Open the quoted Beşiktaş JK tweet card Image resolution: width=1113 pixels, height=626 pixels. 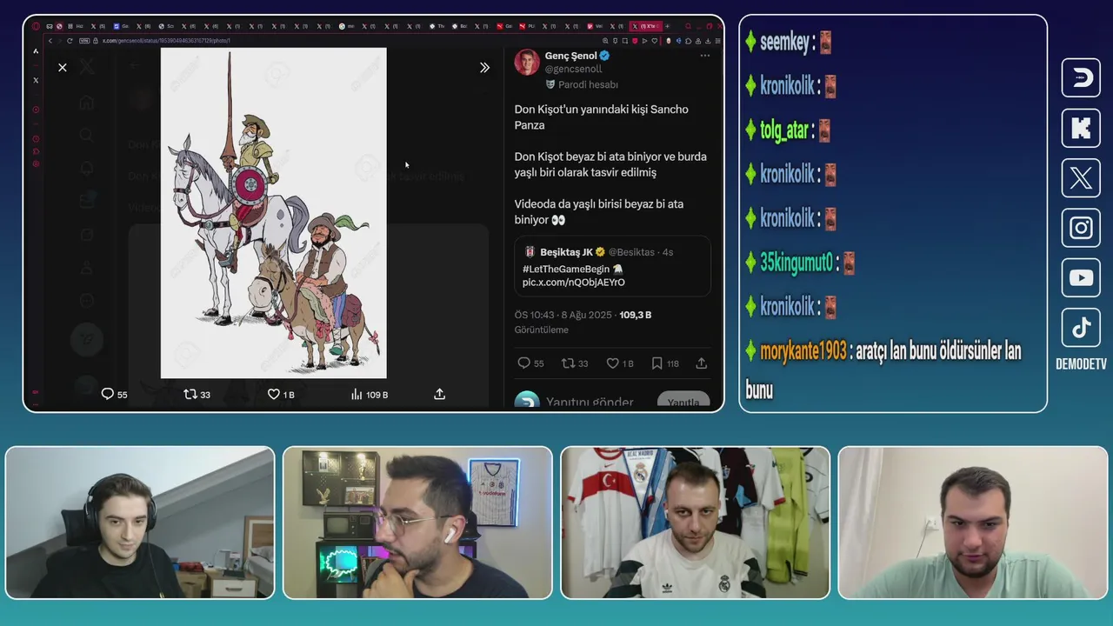click(612, 267)
